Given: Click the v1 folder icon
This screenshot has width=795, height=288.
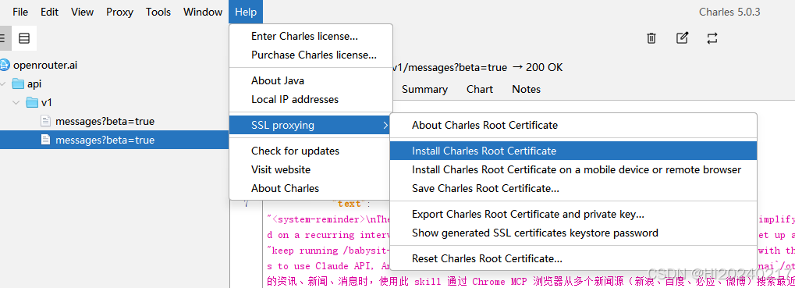Looking at the screenshot, I should click(x=33, y=102).
